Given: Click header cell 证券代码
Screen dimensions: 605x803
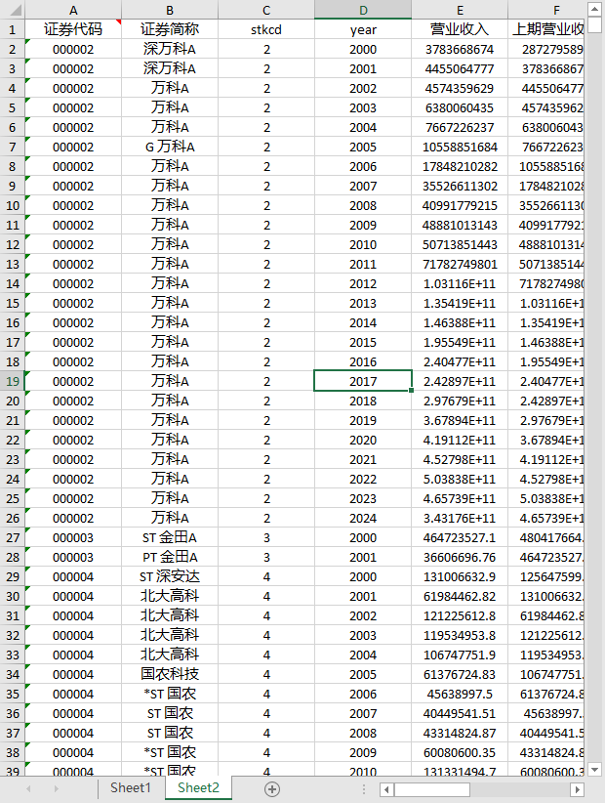Looking at the screenshot, I should (73, 29).
